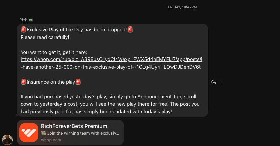This screenshot has width=280, height=146.
Task: Click the money emoji in preview description
Action: click(43, 133)
